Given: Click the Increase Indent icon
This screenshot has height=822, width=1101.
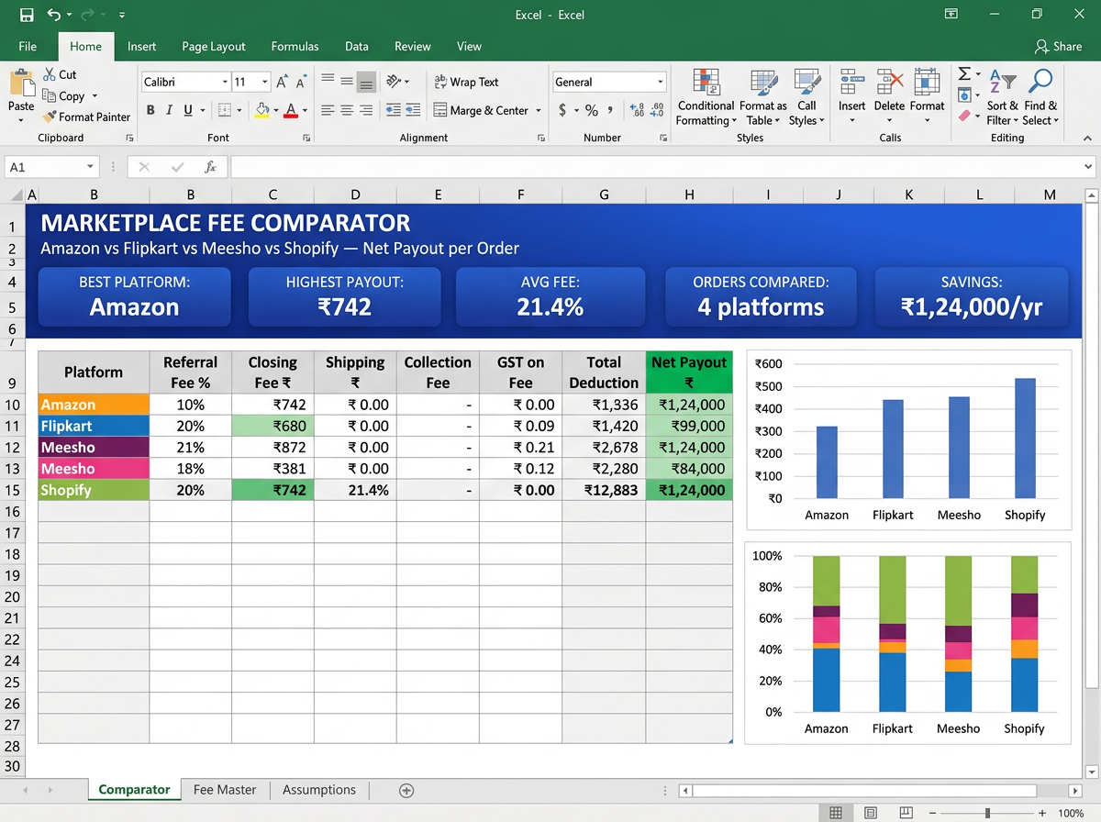Looking at the screenshot, I should 414,110.
